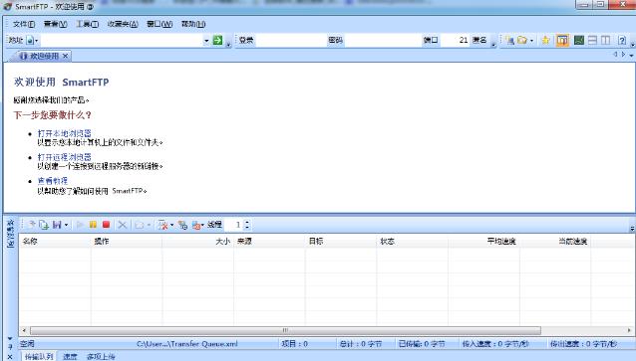
Task: Click the 打开本地浏览器 link
Action: click(65, 133)
